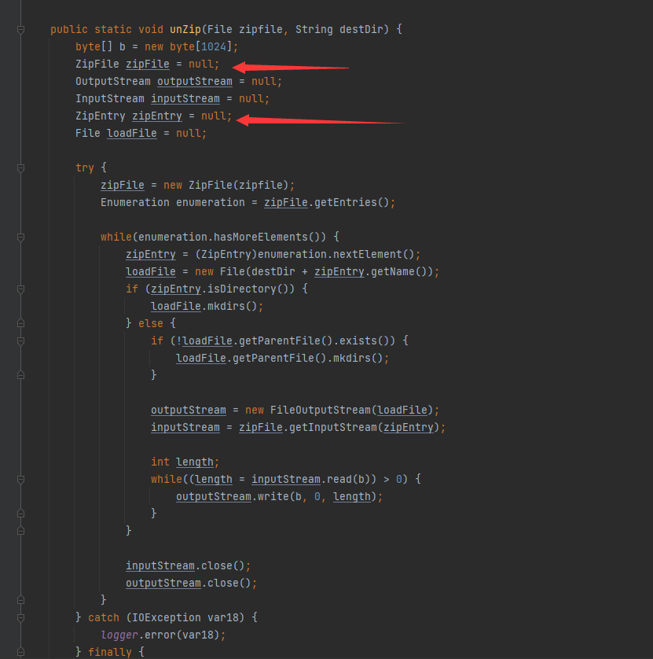Click the 'inputStream.close();' line
The height and width of the screenshot is (659, 653).
pyautogui.click(x=188, y=565)
